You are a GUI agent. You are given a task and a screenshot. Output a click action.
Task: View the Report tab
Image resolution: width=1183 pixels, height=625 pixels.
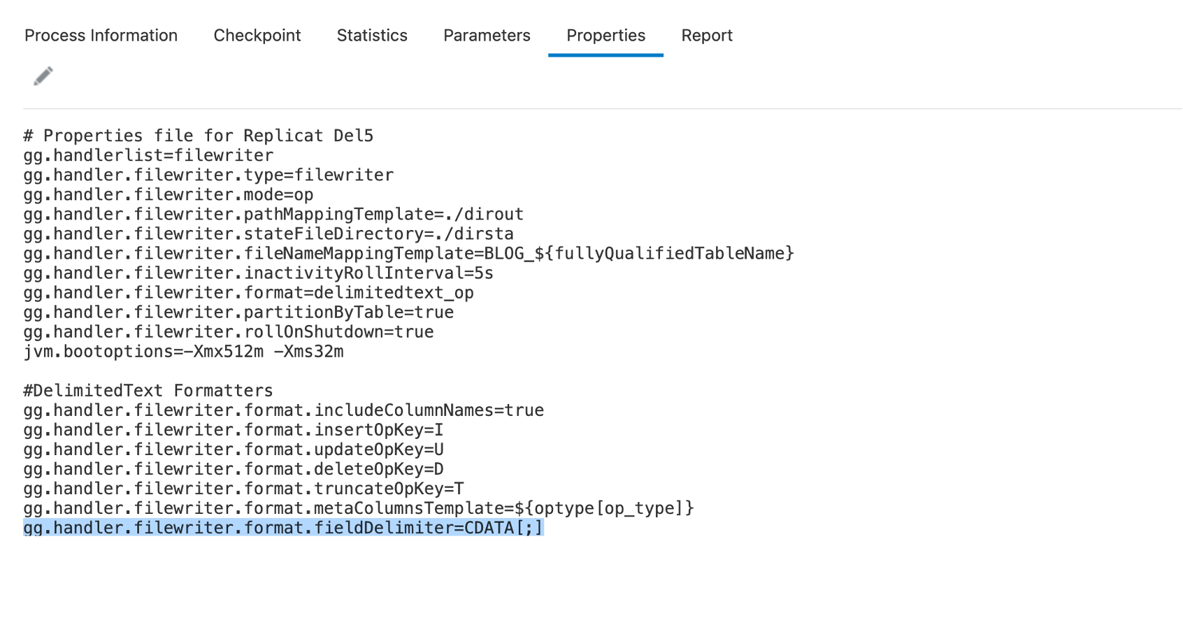point(707,36)
